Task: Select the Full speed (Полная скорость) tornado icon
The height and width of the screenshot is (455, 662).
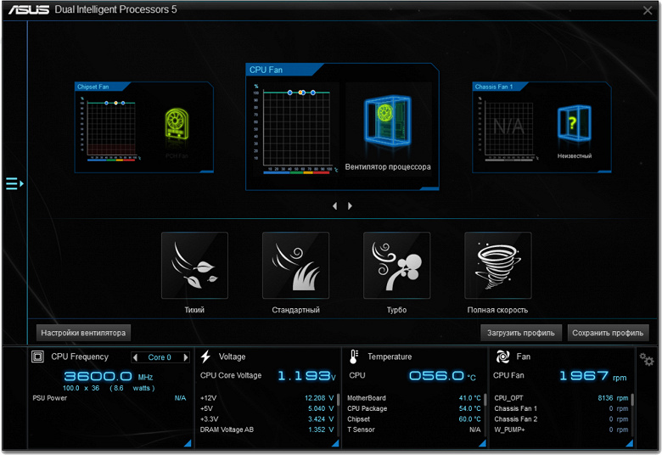Action: (497, 266)
